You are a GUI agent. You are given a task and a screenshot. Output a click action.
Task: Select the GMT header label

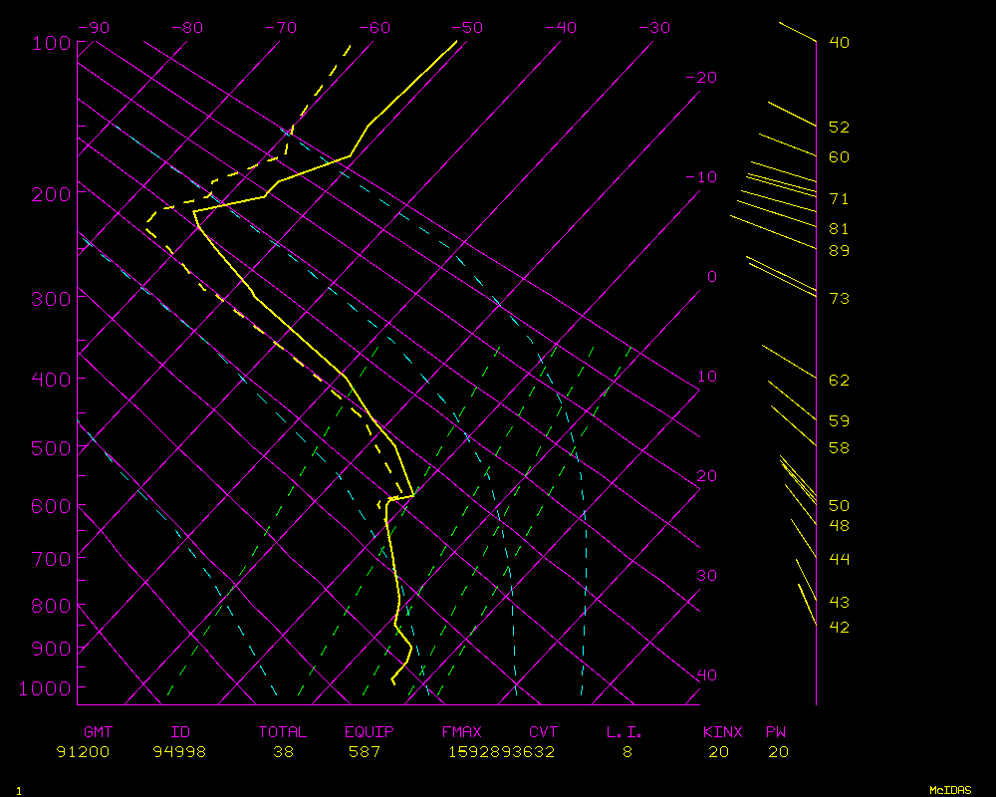pyautogui.click(x=98, y=732)
